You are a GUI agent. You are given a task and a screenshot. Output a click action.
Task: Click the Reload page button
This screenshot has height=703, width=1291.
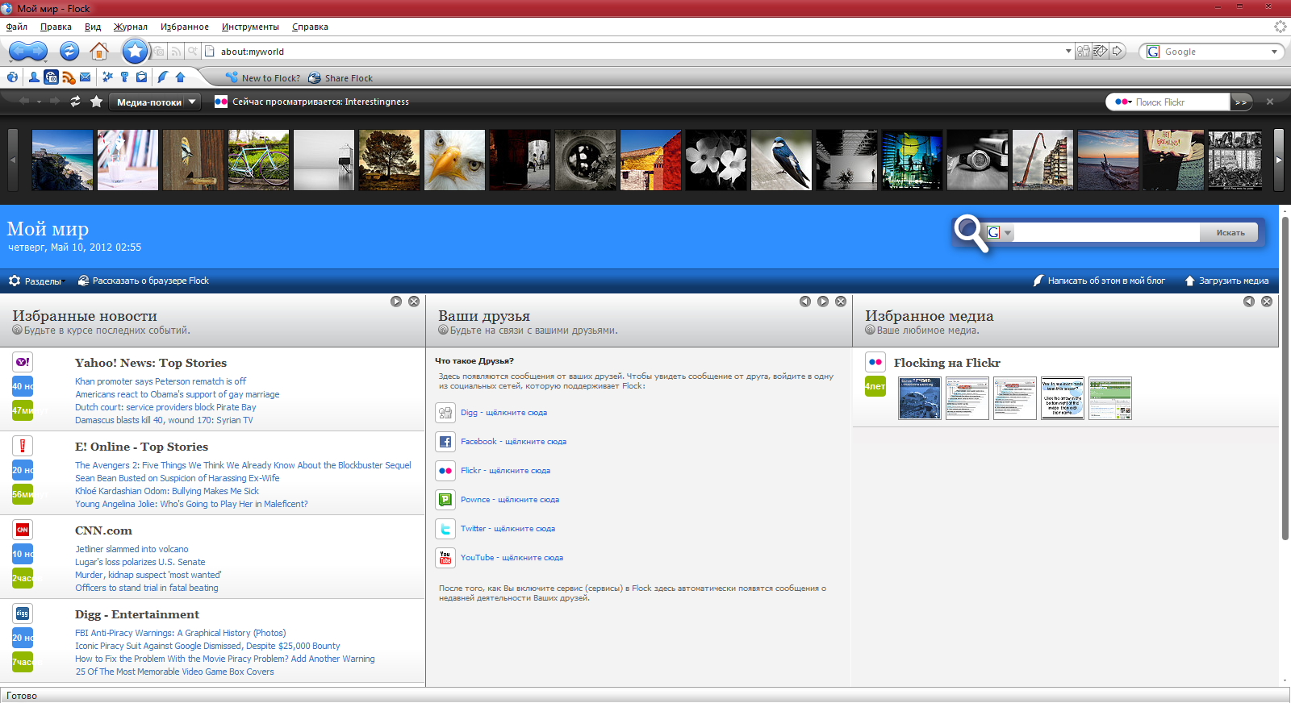(69, 52)
